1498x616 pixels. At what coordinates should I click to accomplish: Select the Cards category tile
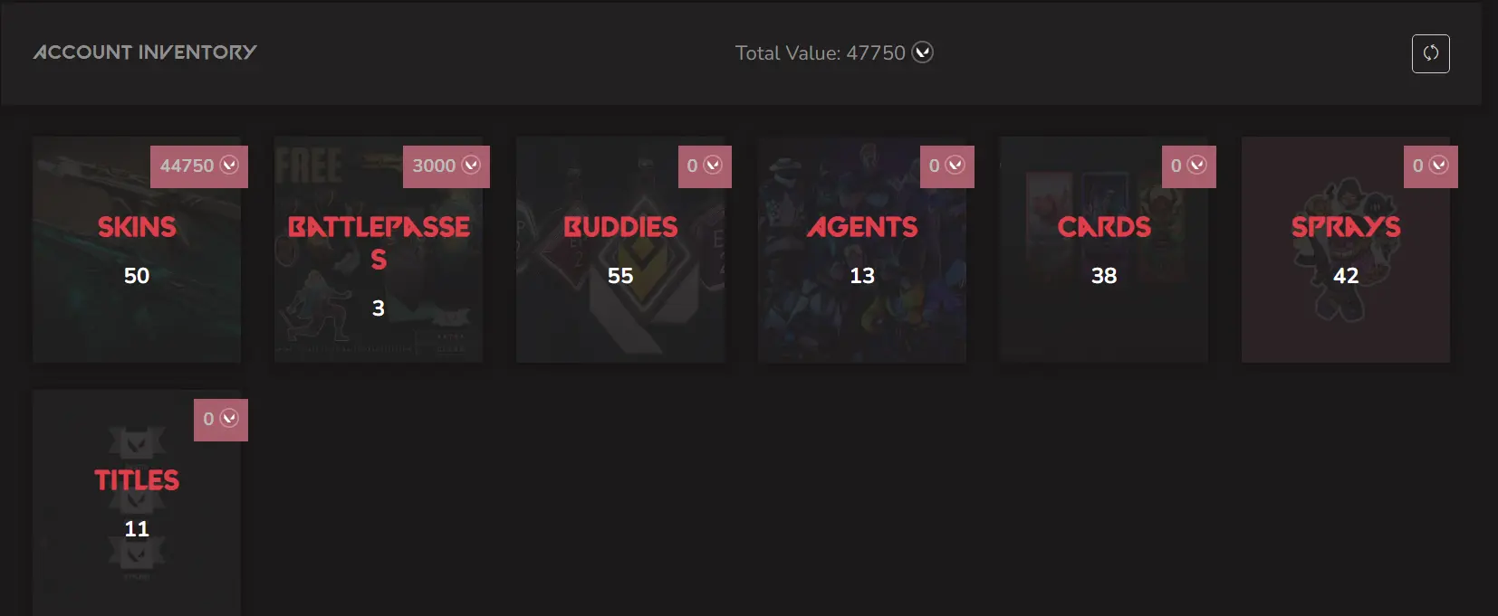point(1104,250)
